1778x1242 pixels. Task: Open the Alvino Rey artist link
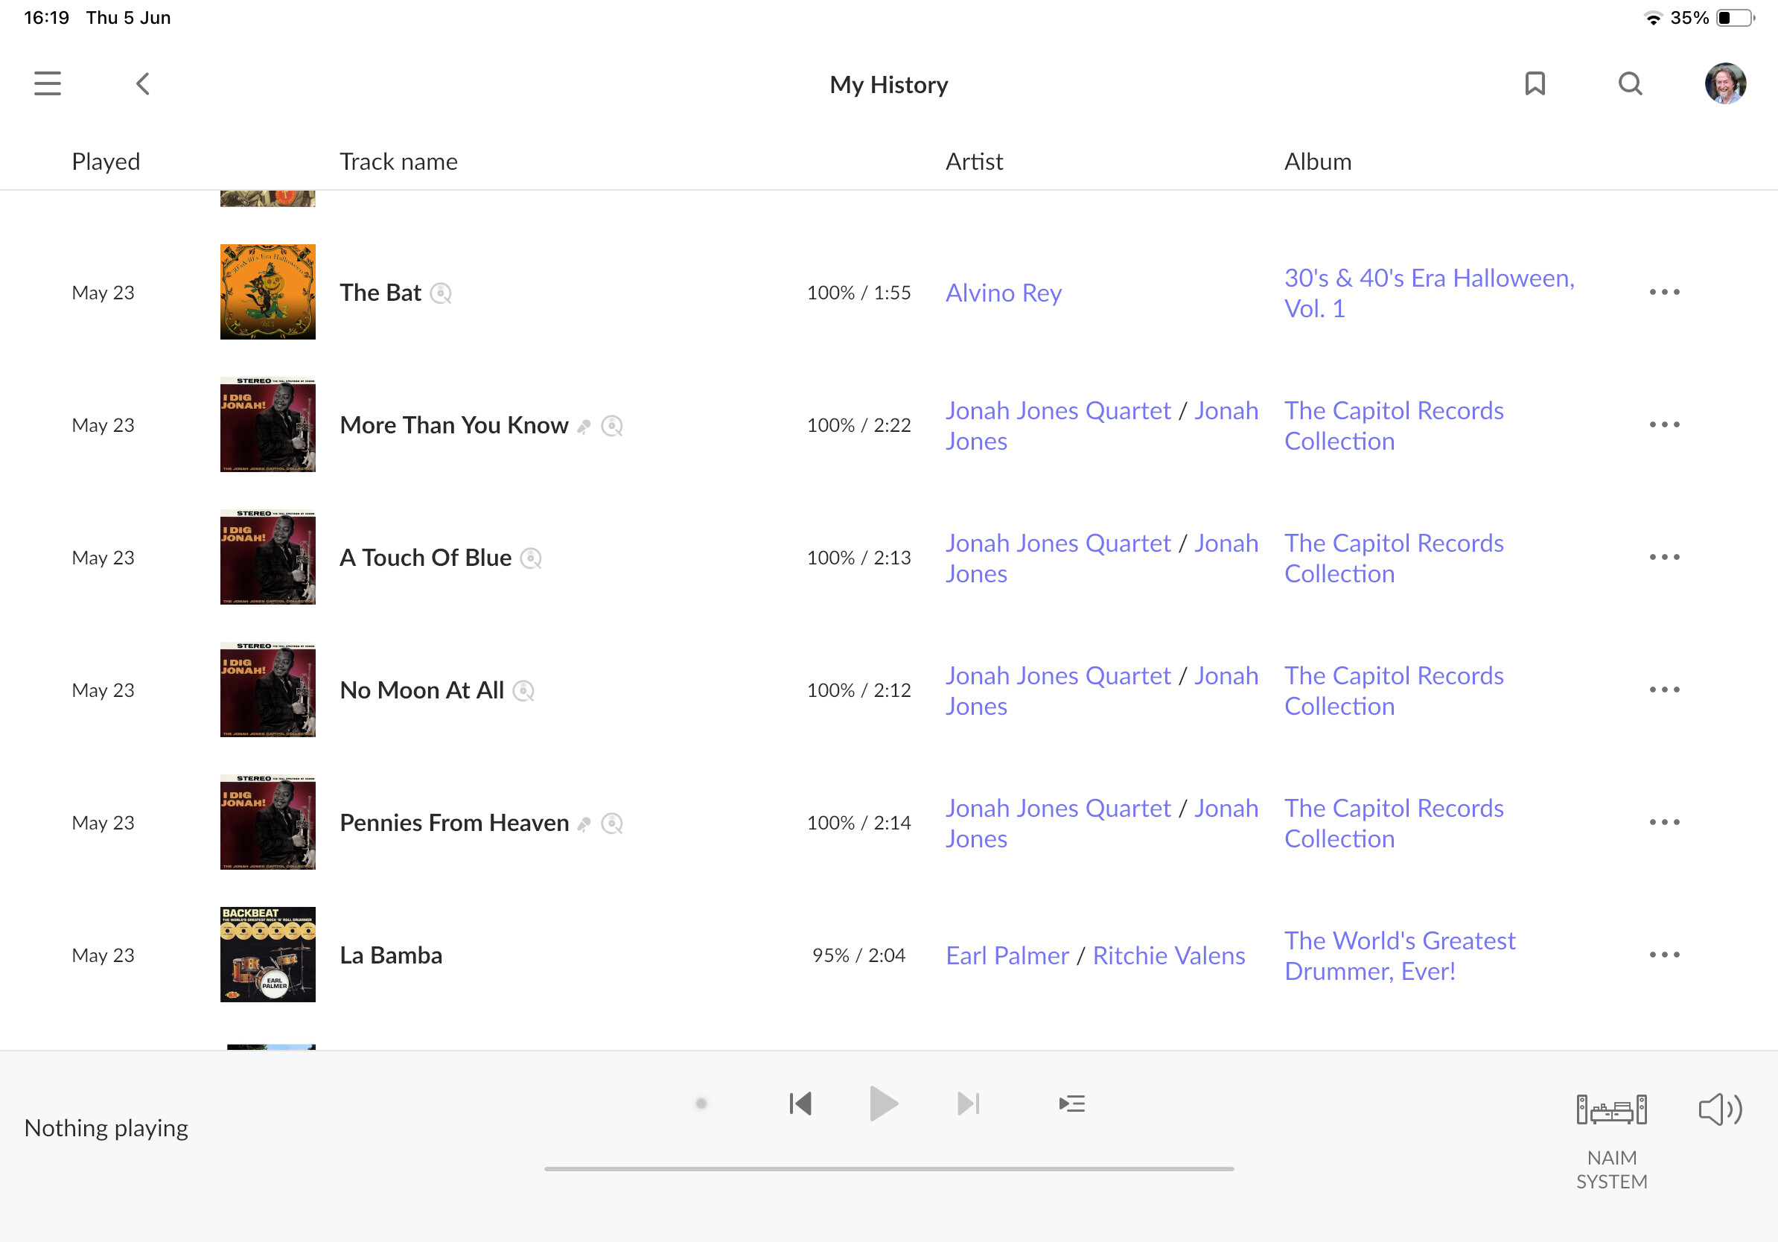point(1003,293)
